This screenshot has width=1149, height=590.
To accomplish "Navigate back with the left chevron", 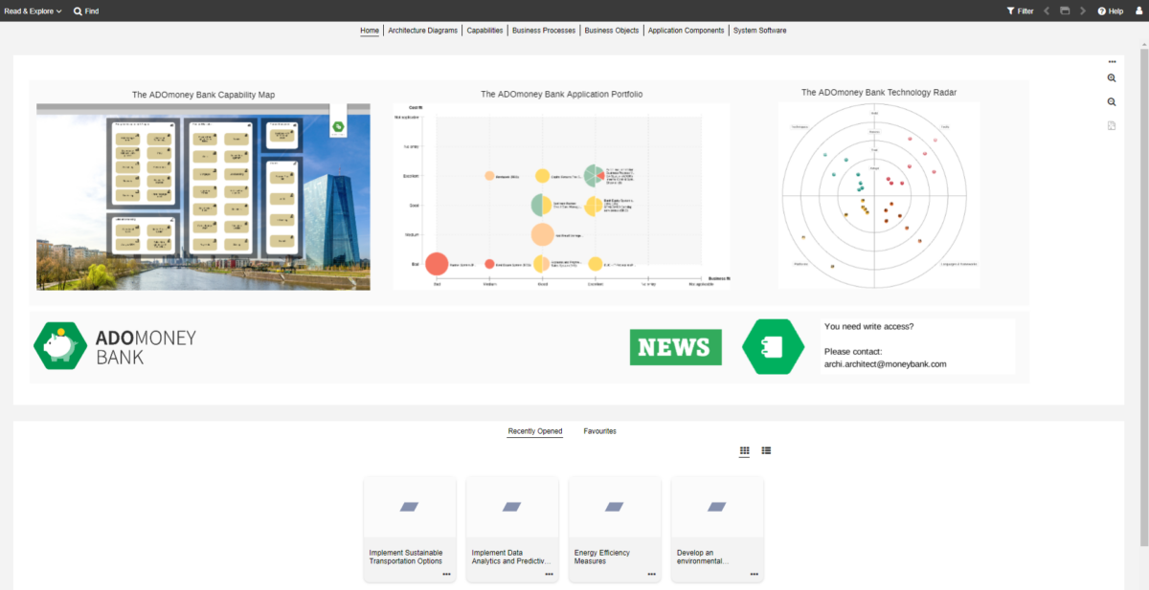I will pos(1046,11).
